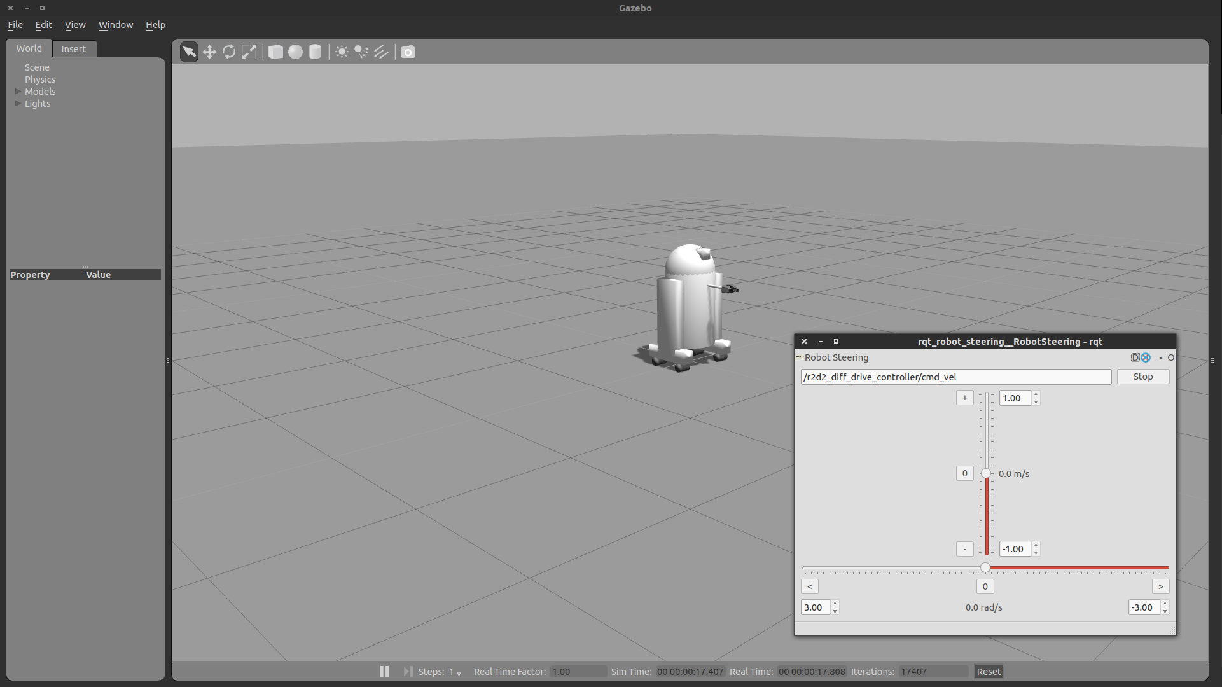
Task: Activate the scale mode tool
Action: pyautogui.click(x=249, y=52)
